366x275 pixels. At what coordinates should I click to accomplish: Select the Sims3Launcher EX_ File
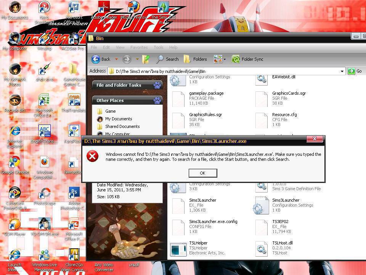click(x=194, y=205)
